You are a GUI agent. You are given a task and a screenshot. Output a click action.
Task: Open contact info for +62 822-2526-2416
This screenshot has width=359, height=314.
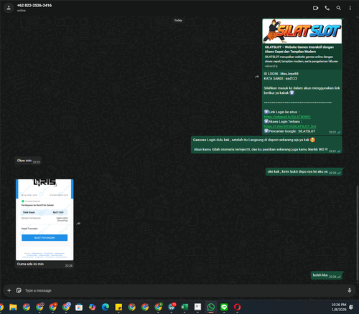tap(34, 5)
